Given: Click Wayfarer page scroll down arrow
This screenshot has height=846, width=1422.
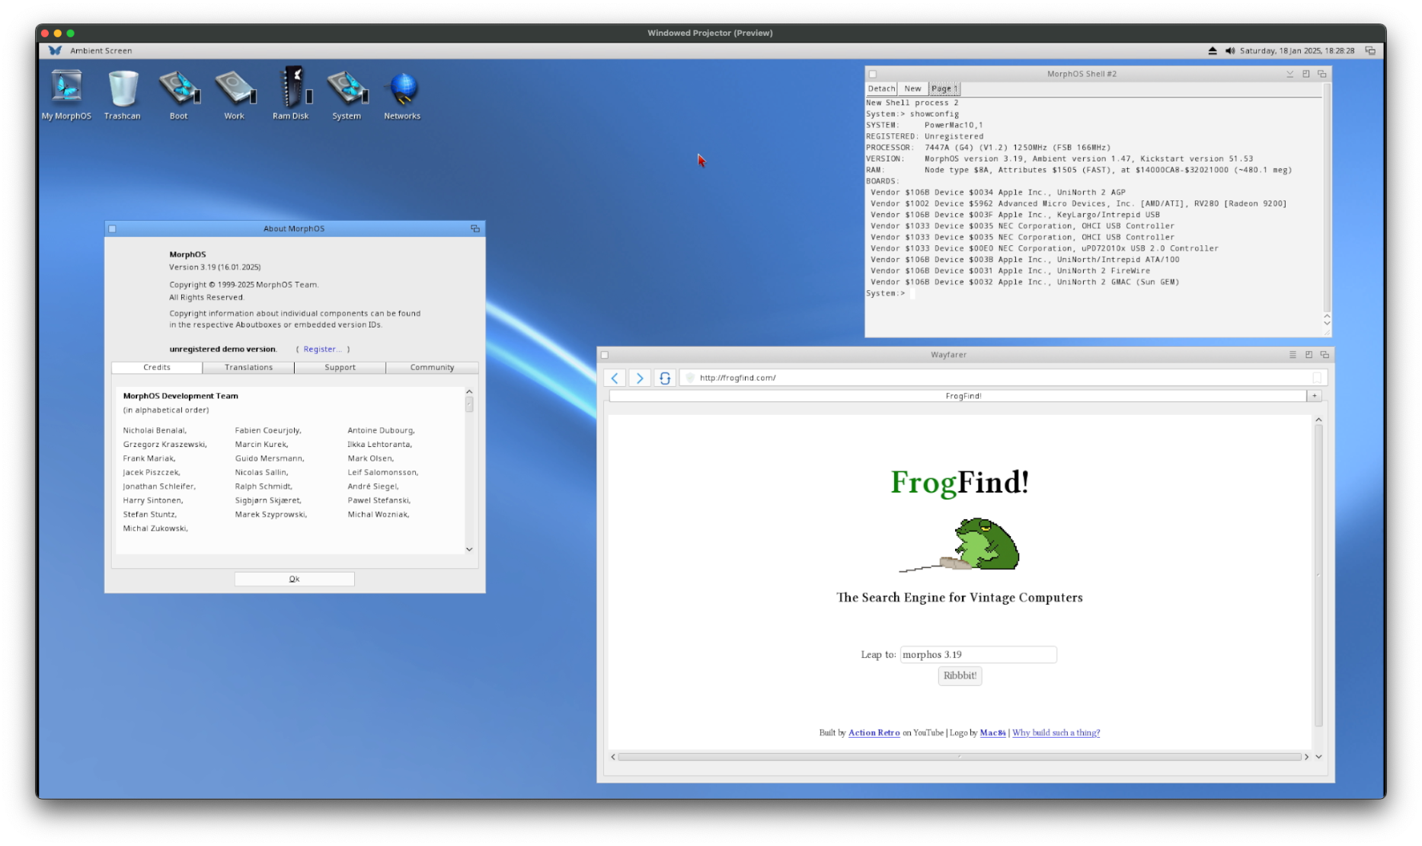Looking at the screenshot, I should pos(1318,757).
